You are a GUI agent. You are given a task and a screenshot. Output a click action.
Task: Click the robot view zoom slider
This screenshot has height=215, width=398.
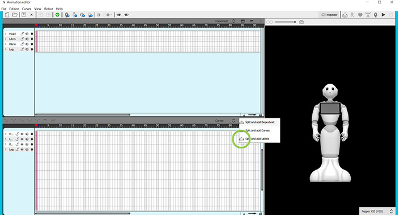pos(285,22)
